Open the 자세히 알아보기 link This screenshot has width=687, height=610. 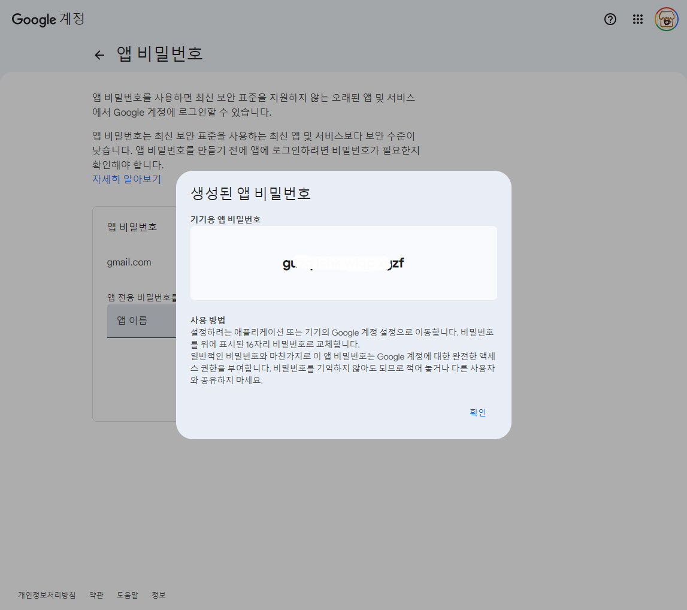[x=126, y=179]
